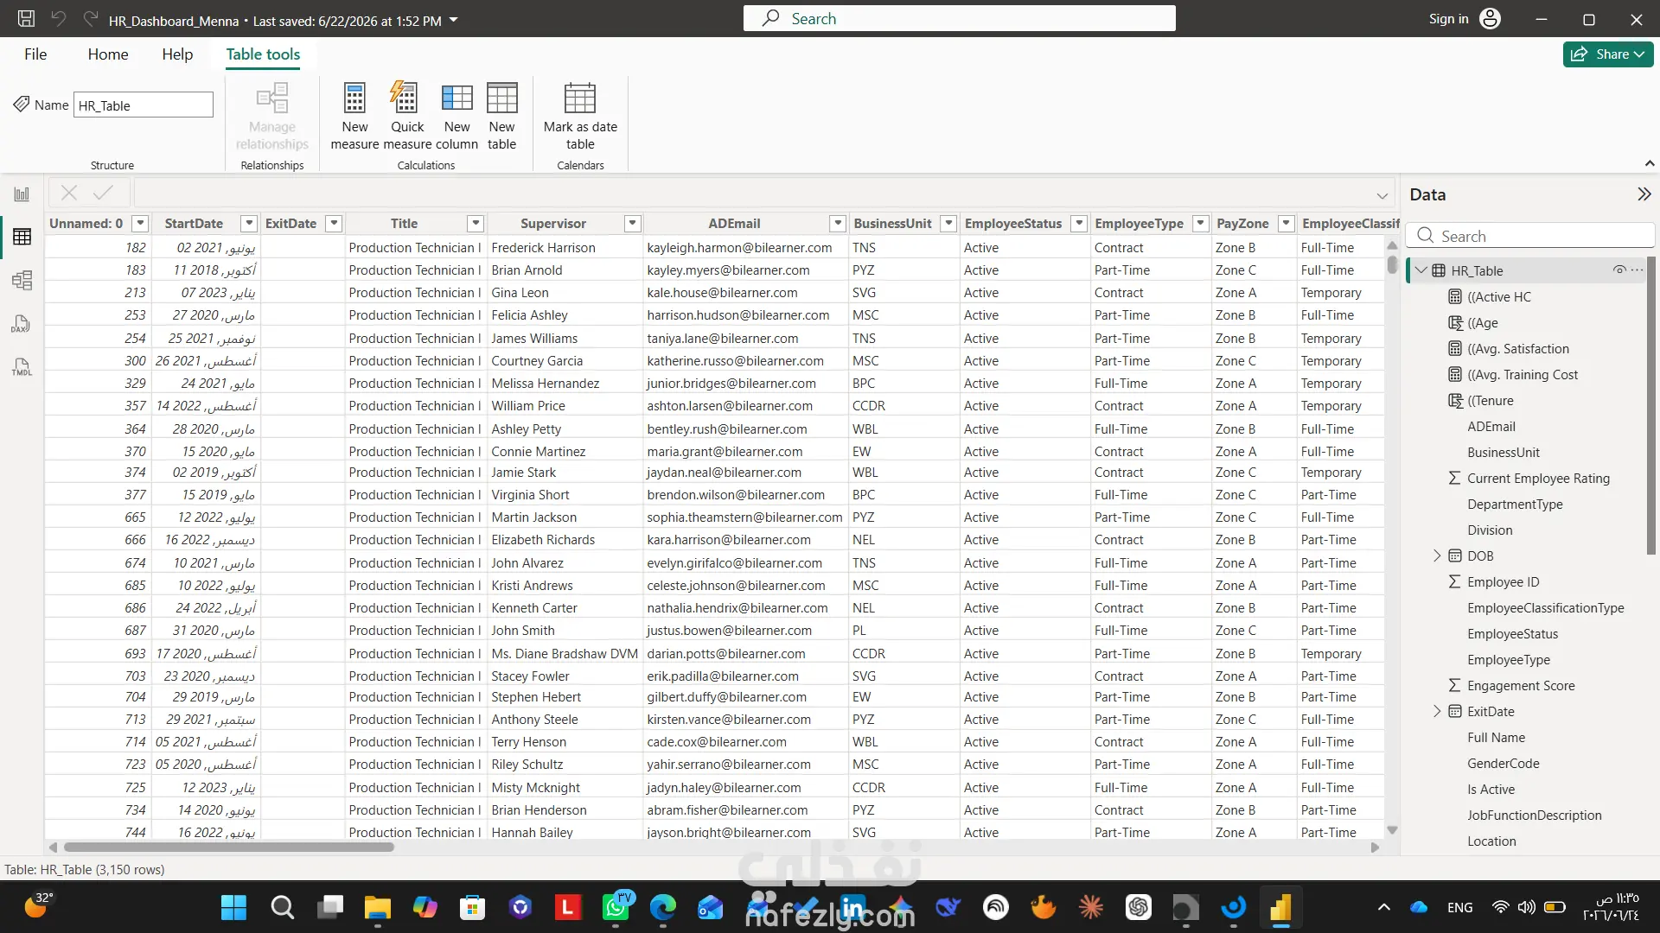Click the Save icon in title bar

(x=26, y=19)
